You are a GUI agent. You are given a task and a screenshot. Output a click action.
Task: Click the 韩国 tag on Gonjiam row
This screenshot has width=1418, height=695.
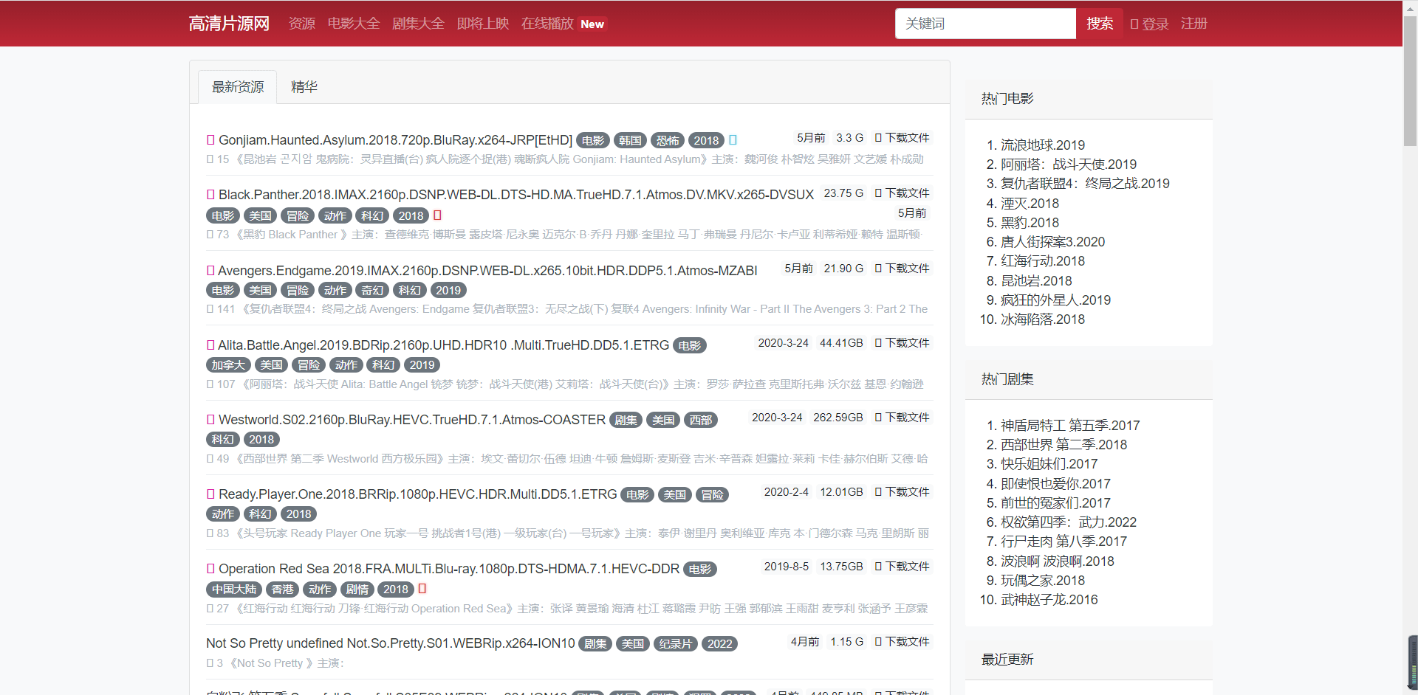tap(630, 140)
